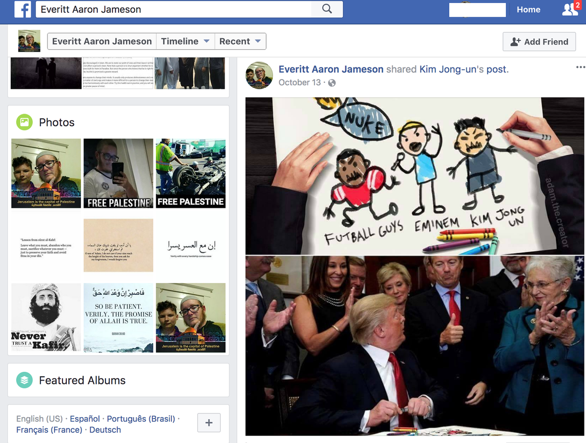Click in the Everitt Aaron Jameson search field
This screenshot has height=443, width=586.
point(173,9)
